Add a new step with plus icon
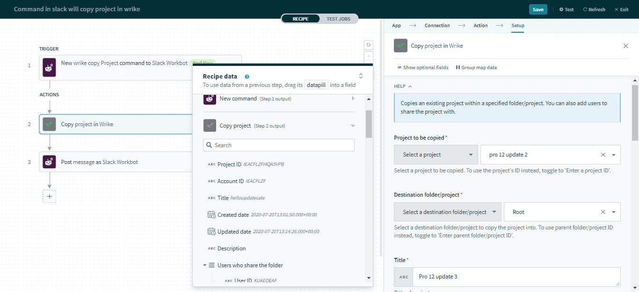This screenshot has width=639, height=292. pos(50,196)
